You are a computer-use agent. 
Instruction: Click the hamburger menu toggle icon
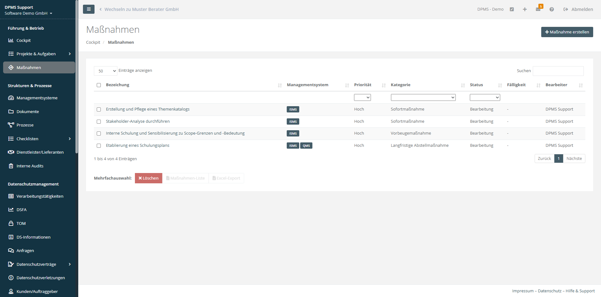point(89,9)
